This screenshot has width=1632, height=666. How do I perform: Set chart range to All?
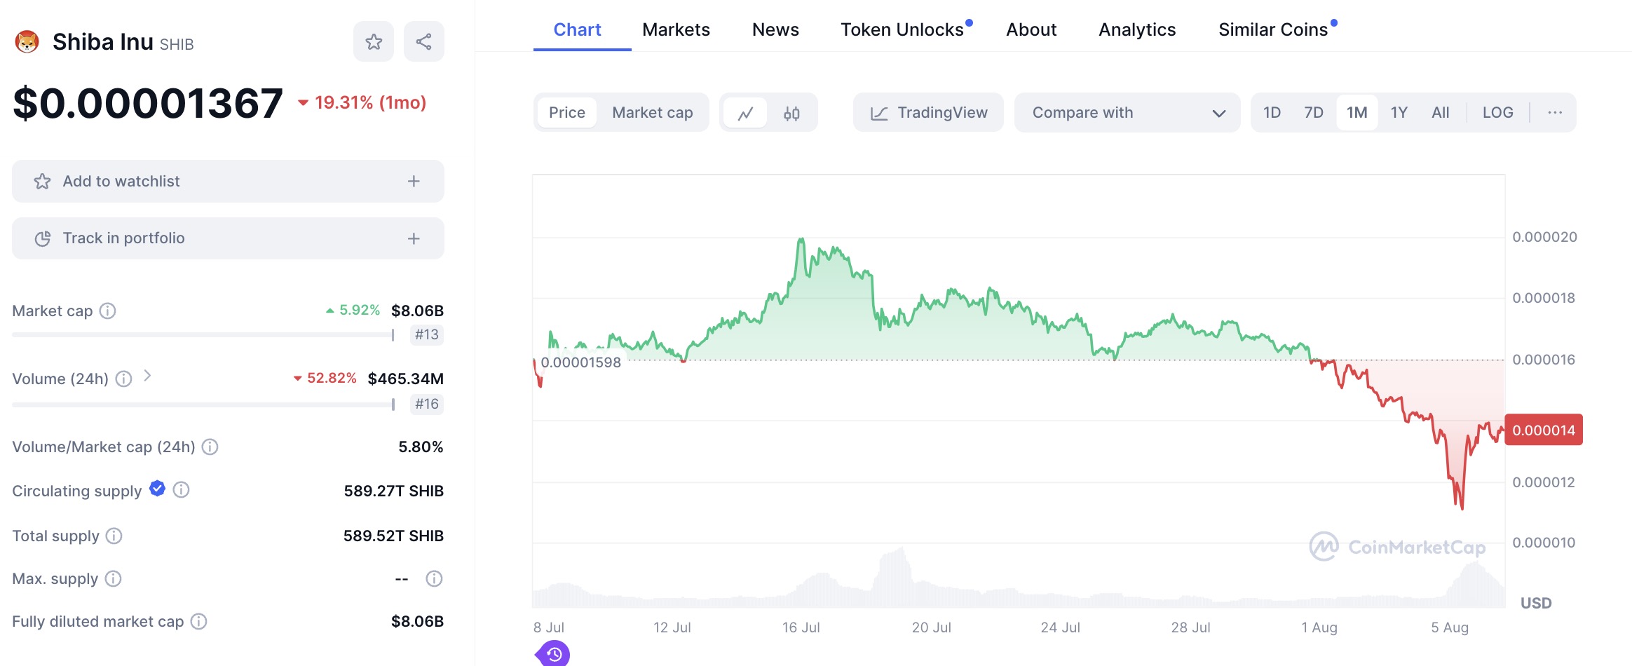(x=1440, y=113)
